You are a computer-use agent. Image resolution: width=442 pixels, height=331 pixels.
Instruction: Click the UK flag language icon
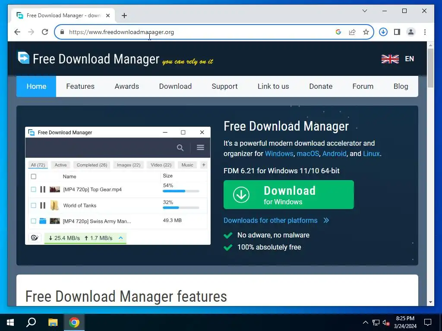(x=390, y=59)
